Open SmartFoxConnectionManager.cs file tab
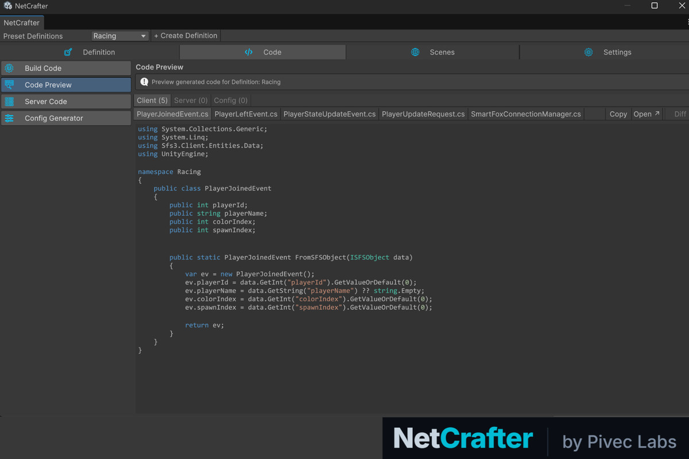Screen dimensions: 689x459 click(526, 114)
